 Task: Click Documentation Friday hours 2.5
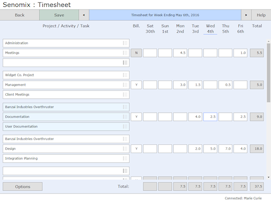tap(240, 117)
